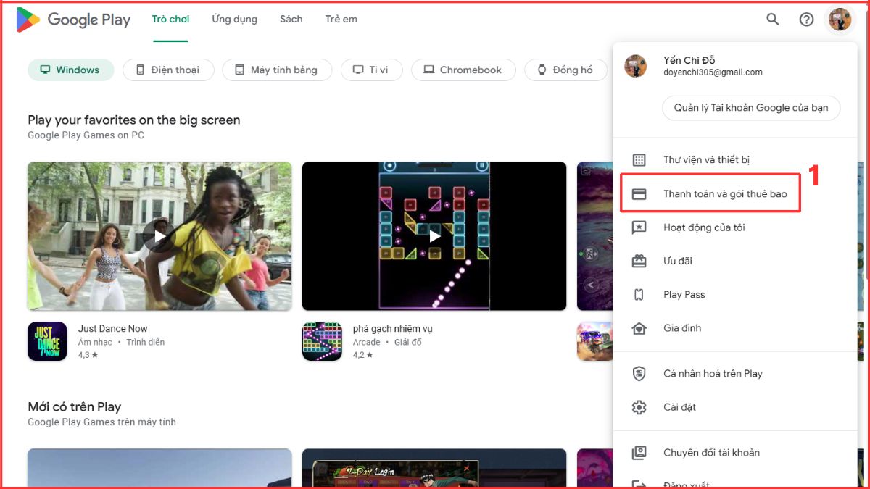Viewport: 870px width, 489px height.
Task: Click the Just Dance Now title
Action: click(x=112, y=328)
